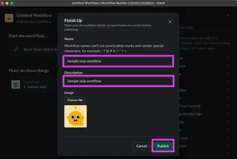Publish the workflow
The height and width of the screenshot is (159, 237).
coord(163,146)
